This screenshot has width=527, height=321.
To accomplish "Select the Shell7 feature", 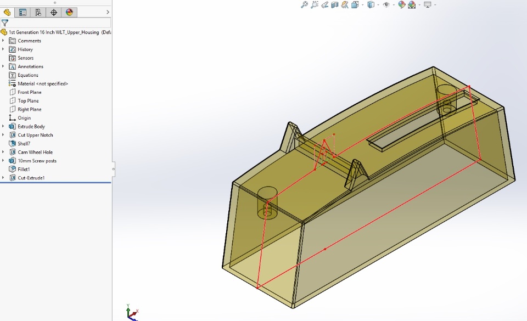I will coord(24,143).
